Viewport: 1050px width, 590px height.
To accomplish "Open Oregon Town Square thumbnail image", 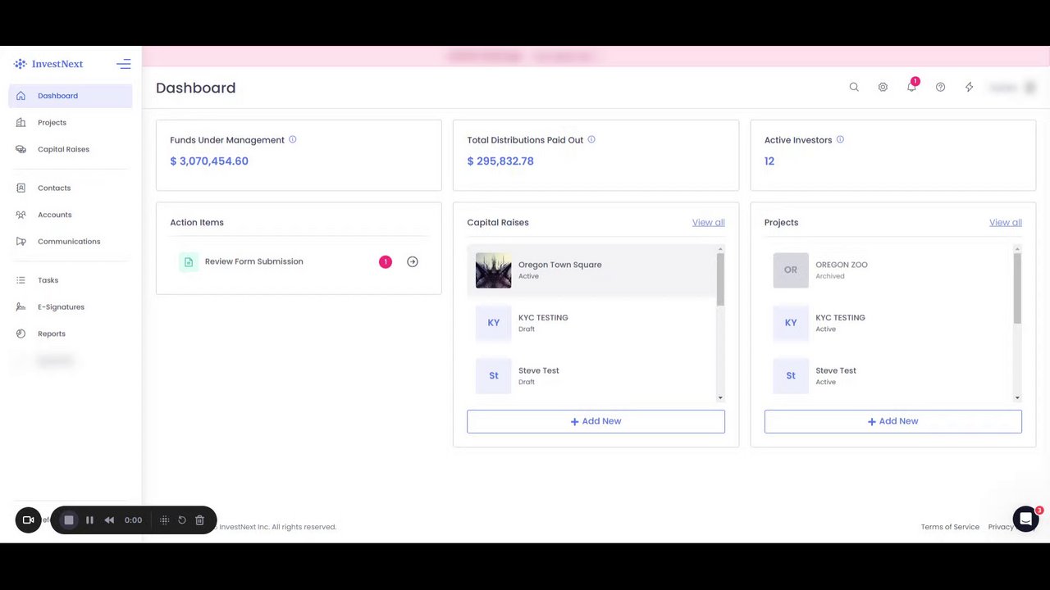I will [x=493, y=270].
